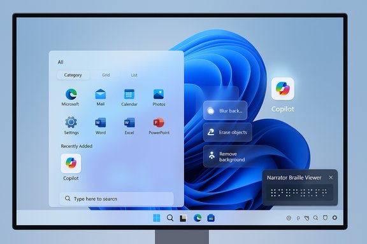Switch to the Category view tab
This screenshot has height=244, width=367.
tap(73, 75)
